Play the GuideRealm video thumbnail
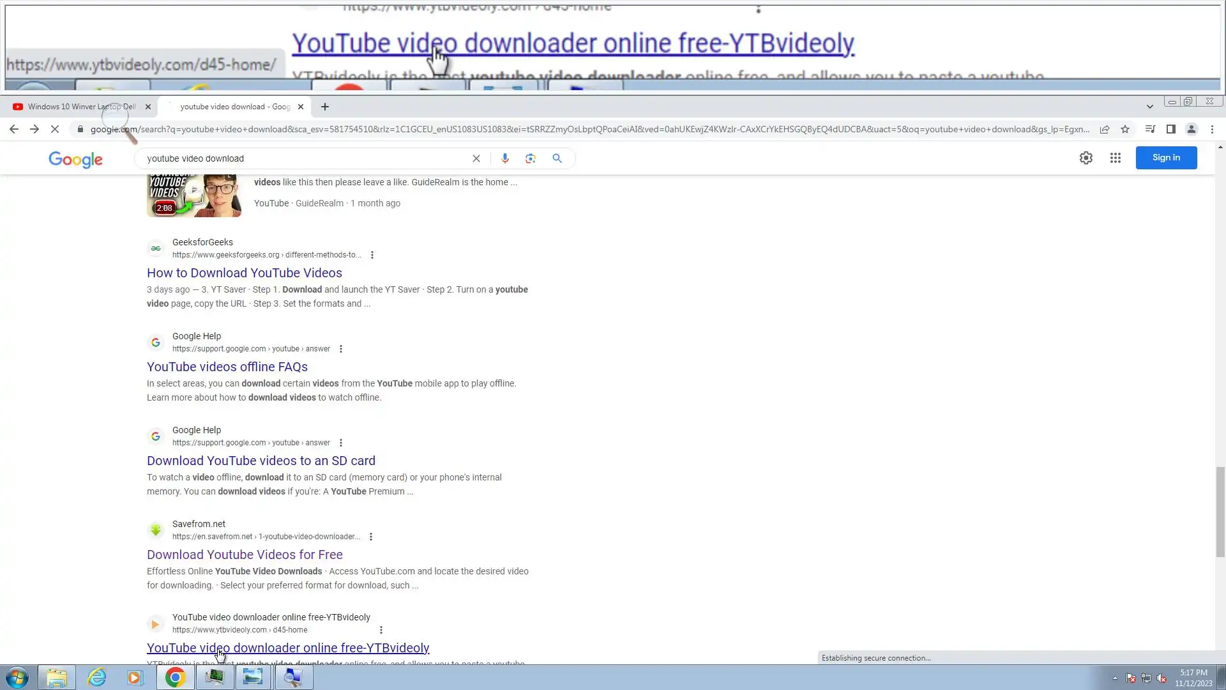The width and height of the screenshot is (1226, 690). pos(194,195)
